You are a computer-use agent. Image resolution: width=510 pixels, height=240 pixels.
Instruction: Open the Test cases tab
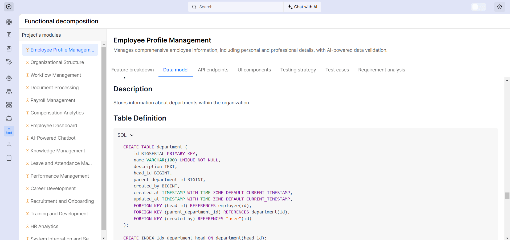pyautogui.click(x=337, y=70)
